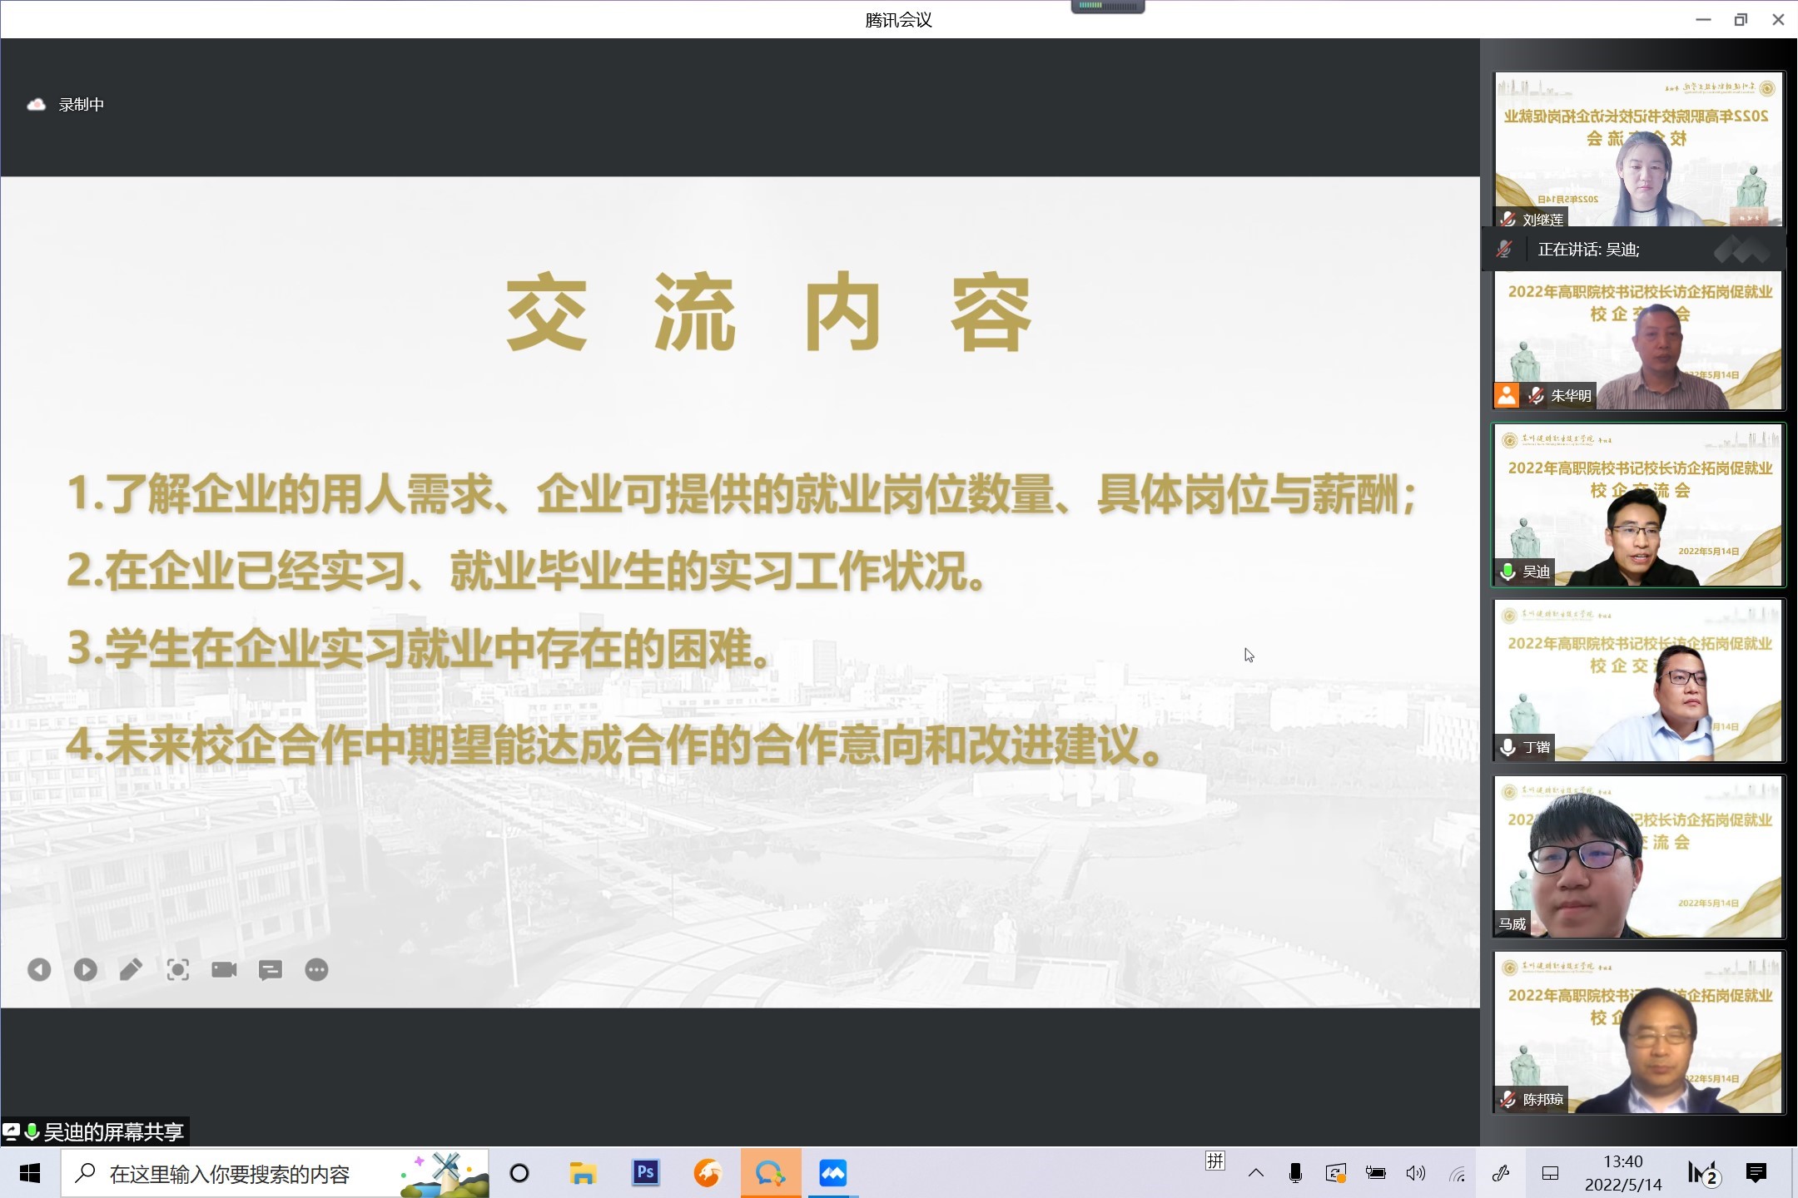This screenshot has height=1198, width=1798.
Task: Open the captions speech bubble icon
Action: (271, 970)
